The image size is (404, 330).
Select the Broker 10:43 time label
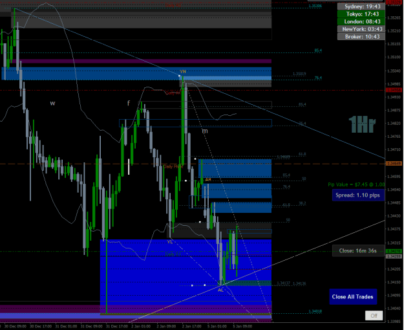[361, 37]
